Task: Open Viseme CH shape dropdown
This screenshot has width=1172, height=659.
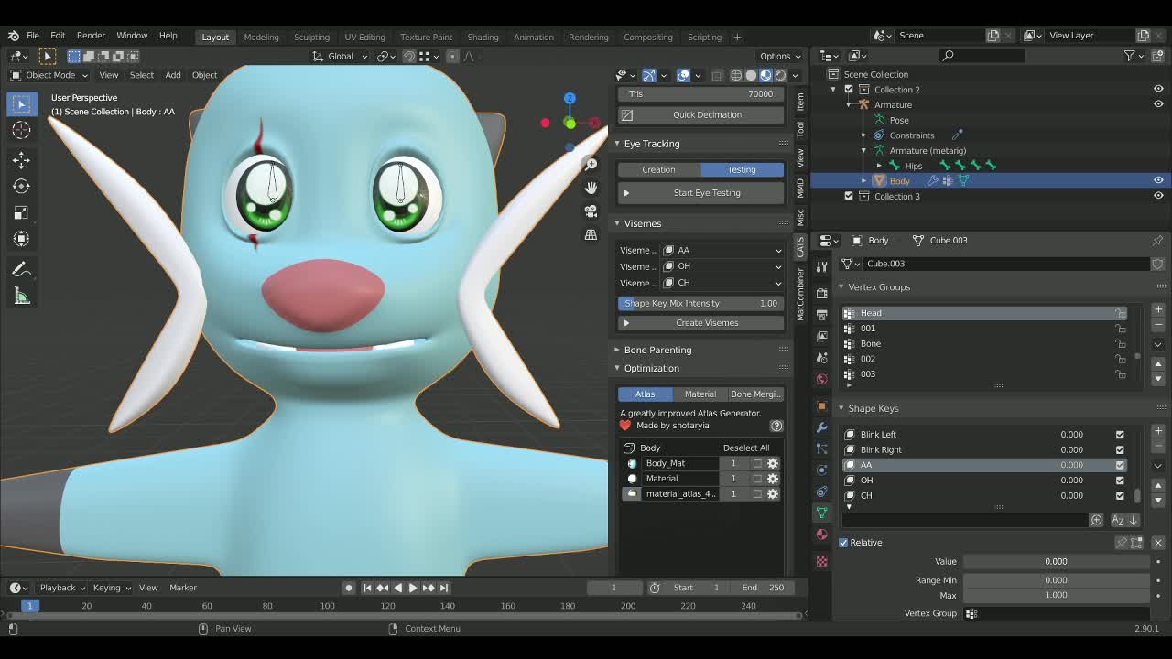Action: click(x=722, y=283)
